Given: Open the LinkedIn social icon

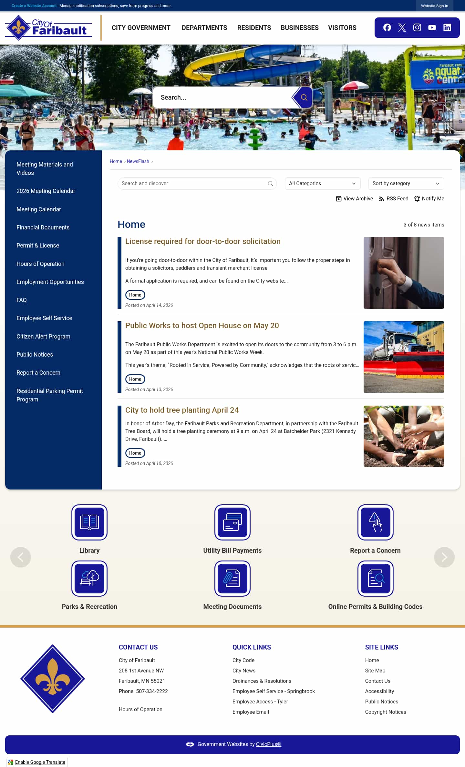Looking at the screenshot, I should pos(447,28).
